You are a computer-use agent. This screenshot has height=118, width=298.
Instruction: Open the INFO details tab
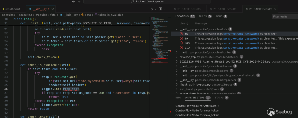click(x=178, y=98)
